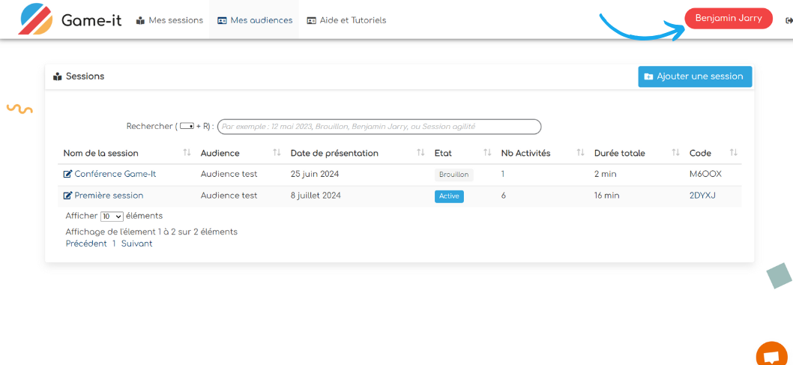
Task: Click session code M6OOX
Action: tap(705, 174)
